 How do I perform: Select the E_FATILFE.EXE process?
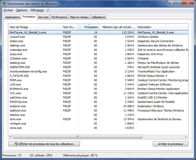(x=98, y=76)
